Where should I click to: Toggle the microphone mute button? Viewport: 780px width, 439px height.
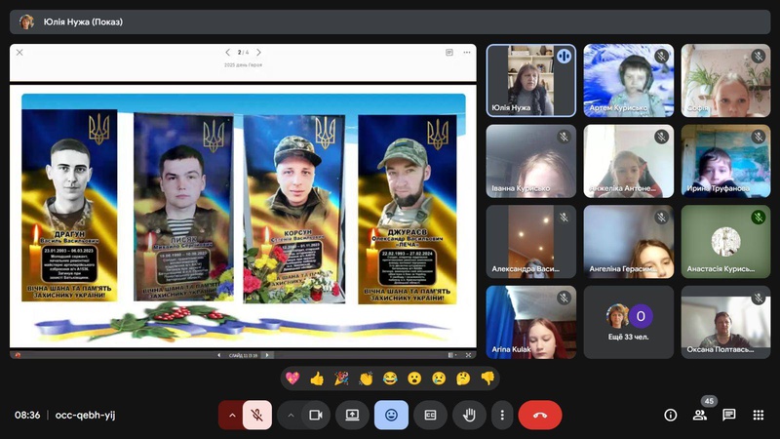click(257, 415)
